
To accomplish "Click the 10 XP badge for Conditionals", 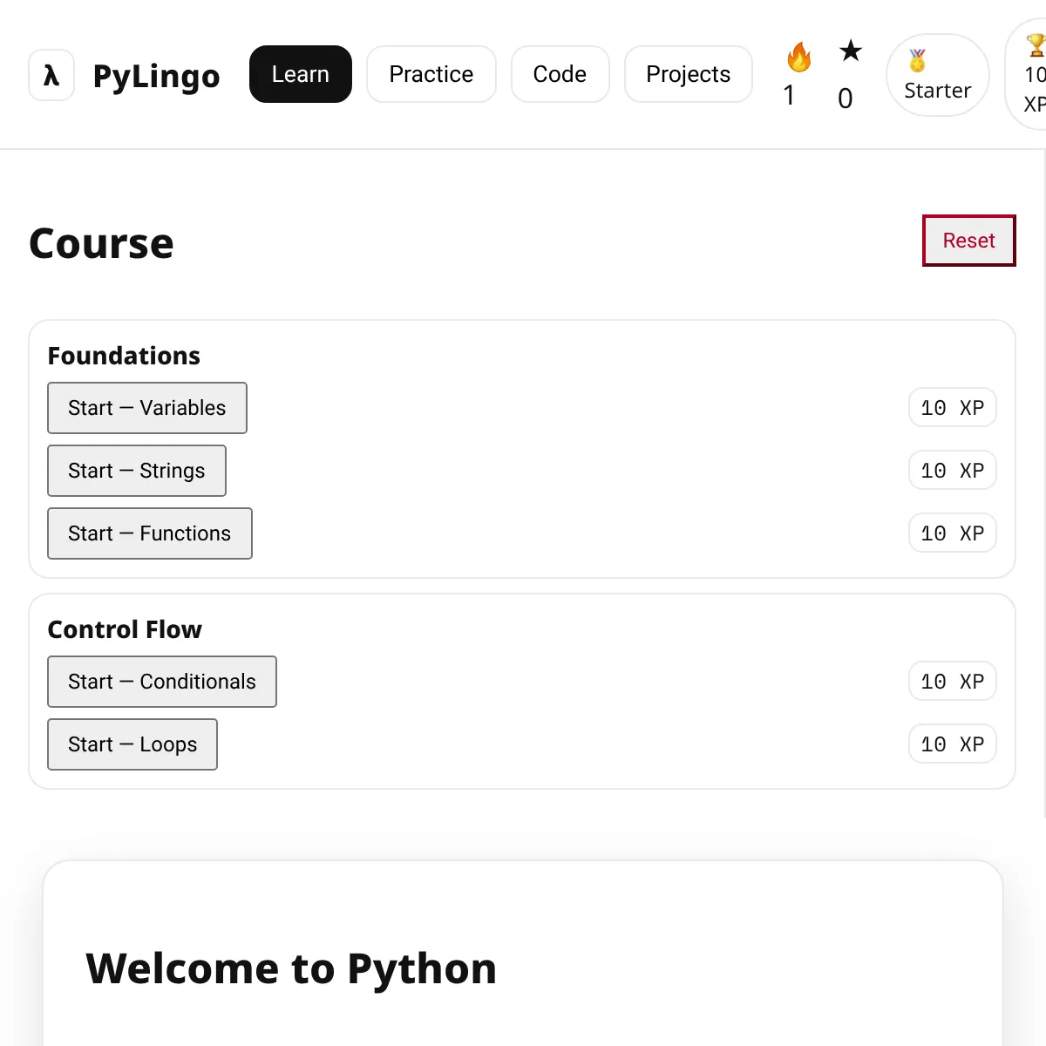I will pyautogui.click(x=953, y=682).
